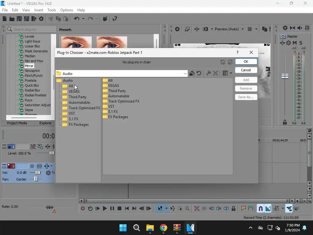The image size is (313, 235).
Task: Open VST folder in right list
Action: pyautogui.click(x=111, y=106)
